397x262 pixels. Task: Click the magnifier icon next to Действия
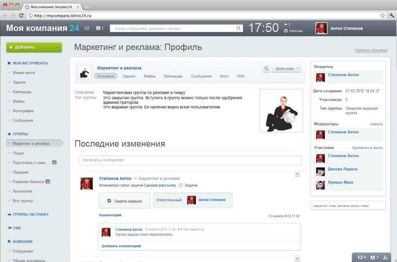[266, 68]
